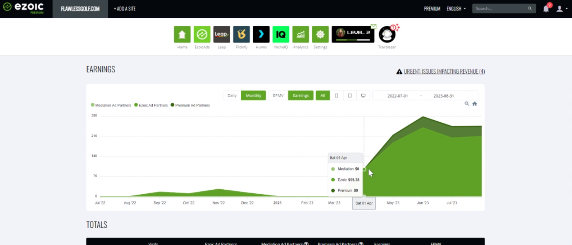Open the Settings gear icon
Screen dimensions: 572x245
(320, 34)
